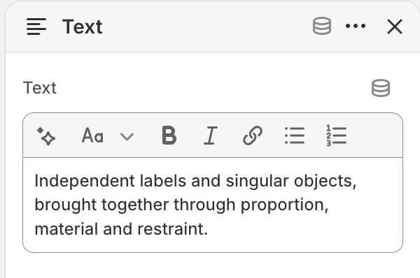Open the Aa text style dropdown
Image resolution: width=420 pixels, height=278 pixels.
[108, 136]
